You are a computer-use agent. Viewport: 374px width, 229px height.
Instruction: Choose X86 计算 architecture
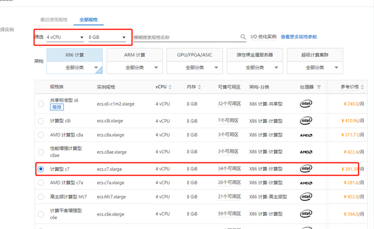point(75,55)
